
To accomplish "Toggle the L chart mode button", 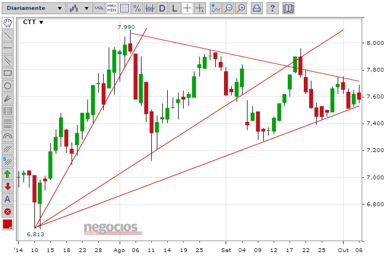I will tap(175, 8).
